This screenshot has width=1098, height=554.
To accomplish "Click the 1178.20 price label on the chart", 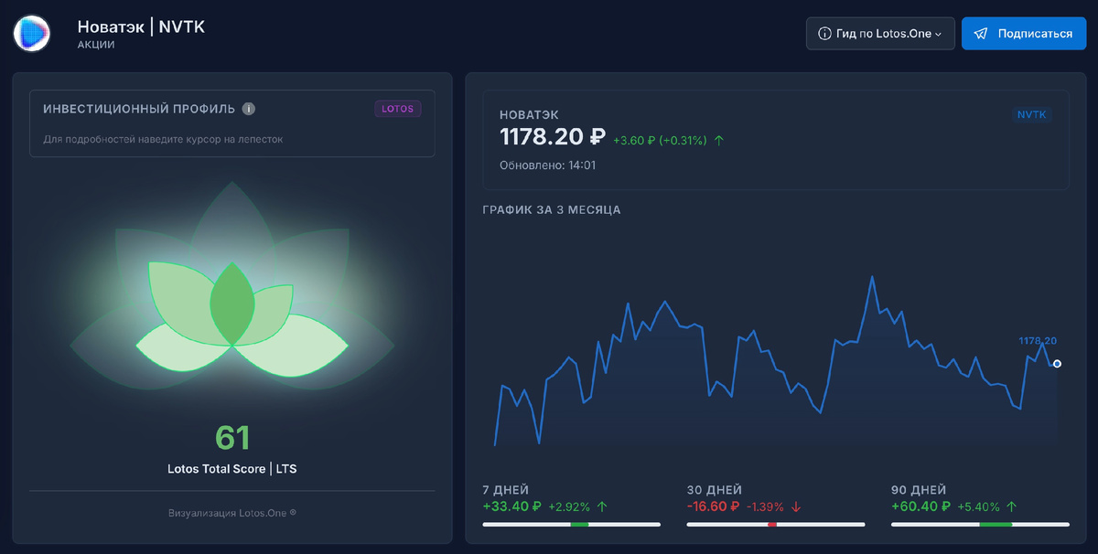I will 1037,339.
